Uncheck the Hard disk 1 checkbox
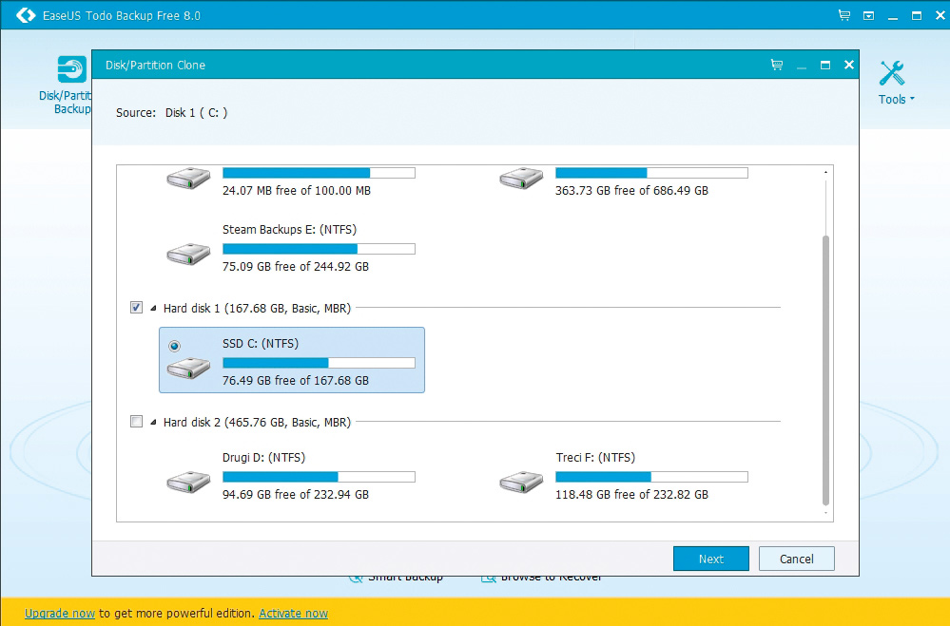Screen dimensions: 950x626 click(136, 308)
